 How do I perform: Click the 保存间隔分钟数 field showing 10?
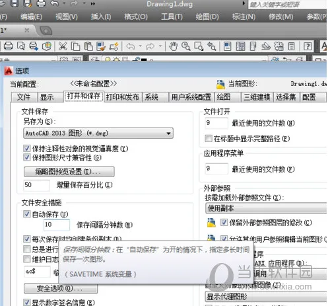point(57,225)
